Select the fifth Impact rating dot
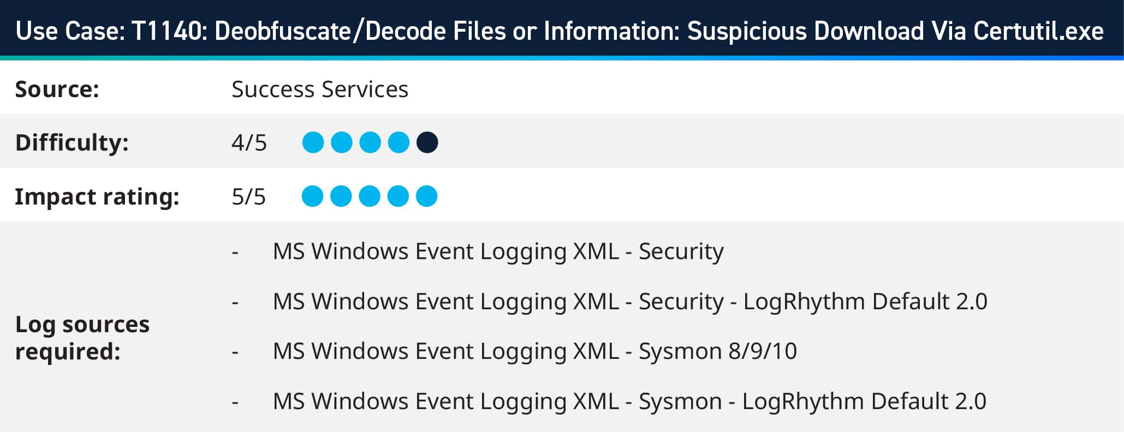The height and width of the screenshot is (432, 1124). point(426,196)
